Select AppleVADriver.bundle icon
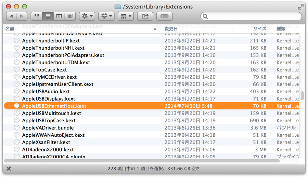 (16, 128)
